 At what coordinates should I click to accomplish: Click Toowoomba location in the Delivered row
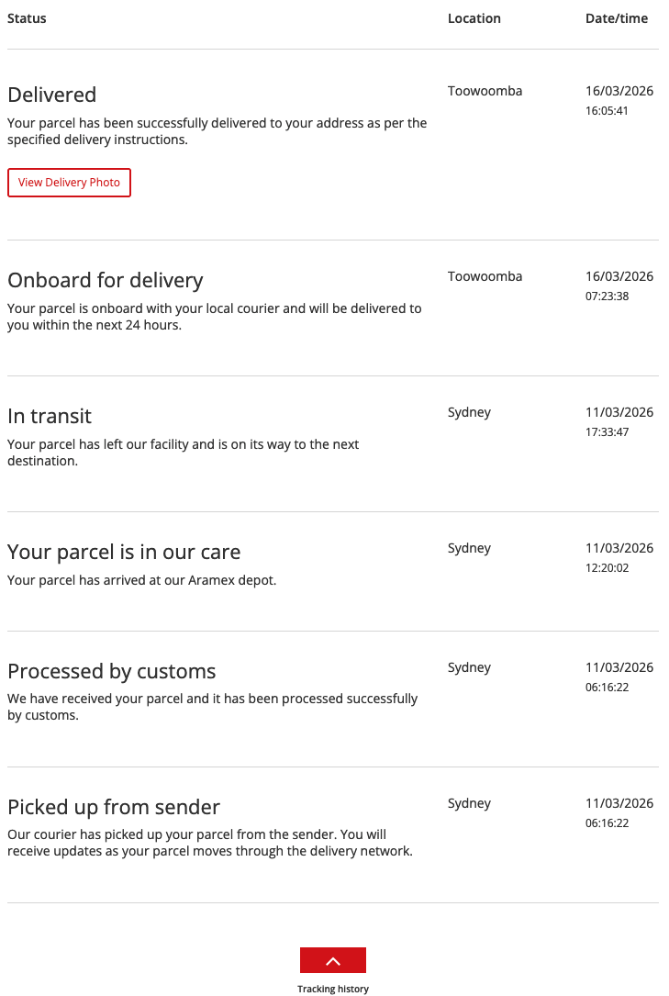pos(485,91)
